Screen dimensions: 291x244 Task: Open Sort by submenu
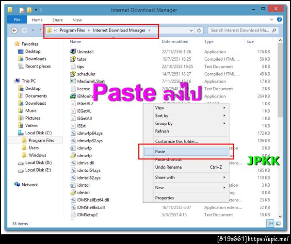click(186, 115)
